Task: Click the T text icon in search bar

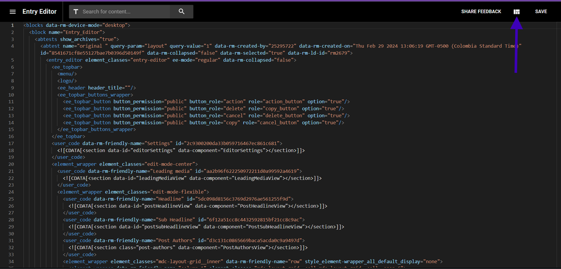Action: click(76, 11)
